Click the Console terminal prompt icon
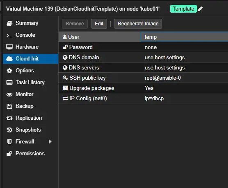This screenshot has height=188, width=228. (9, 35)
